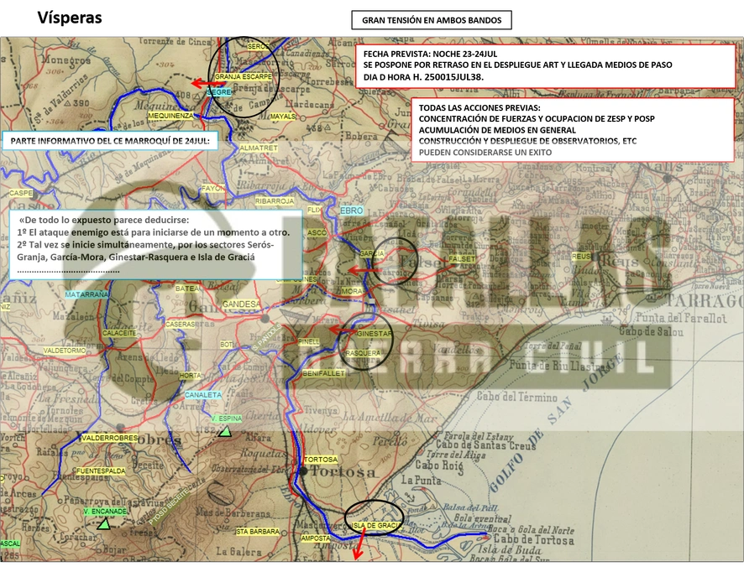The height and width of the screenshot is (572, 744).
Task: Click the yellow GINESTAR label
Action: tap(375, 334)
